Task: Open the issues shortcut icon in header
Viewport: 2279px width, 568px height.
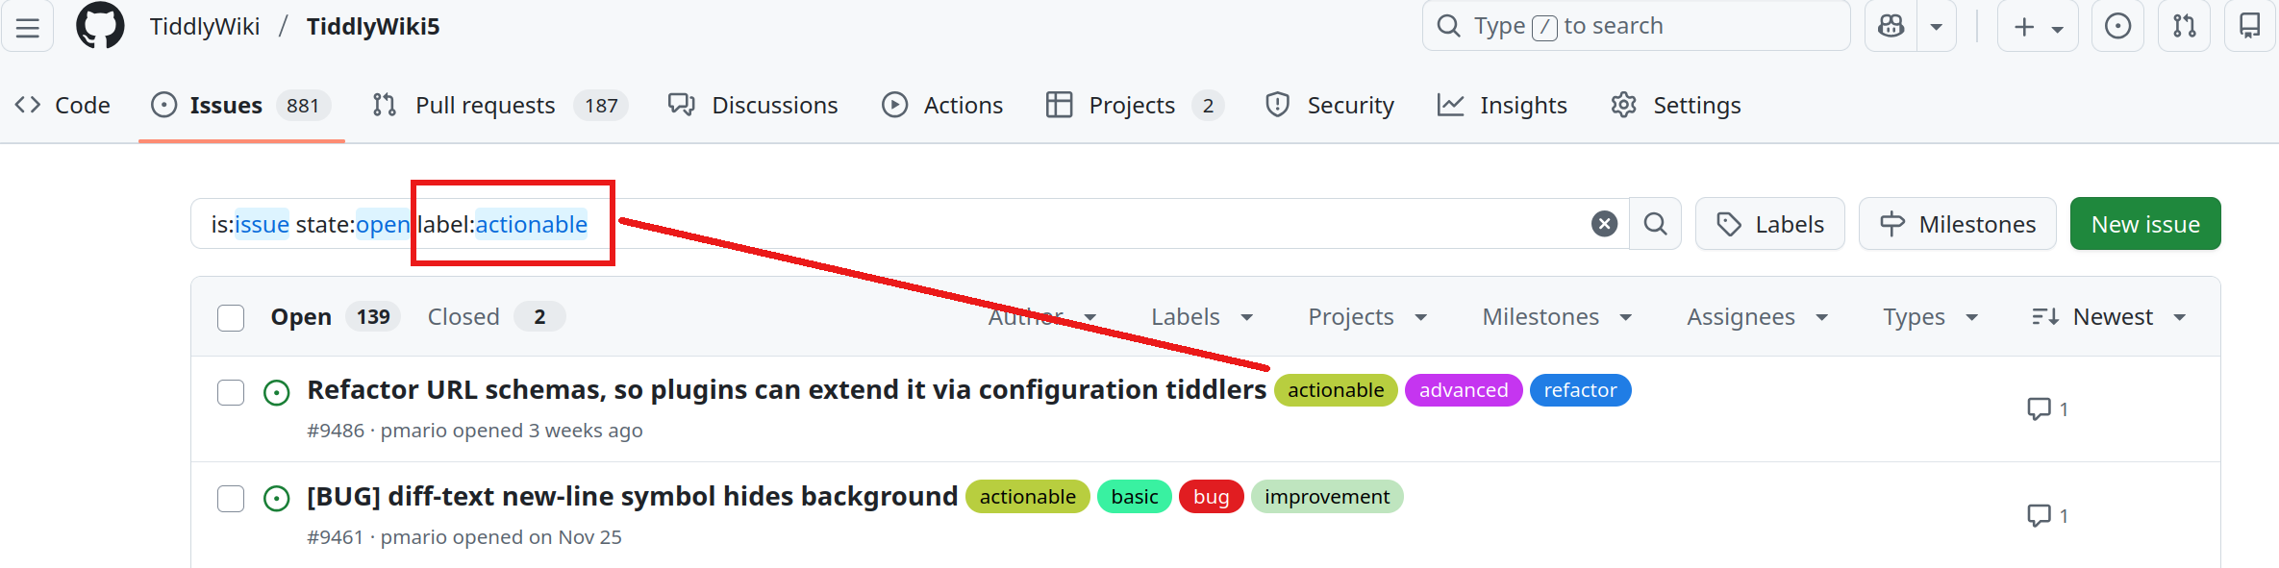Action: point(2117,26)
